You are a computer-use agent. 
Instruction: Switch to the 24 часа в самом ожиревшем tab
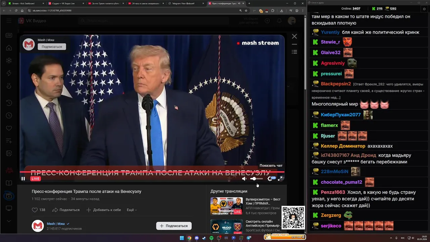[145, 3]
